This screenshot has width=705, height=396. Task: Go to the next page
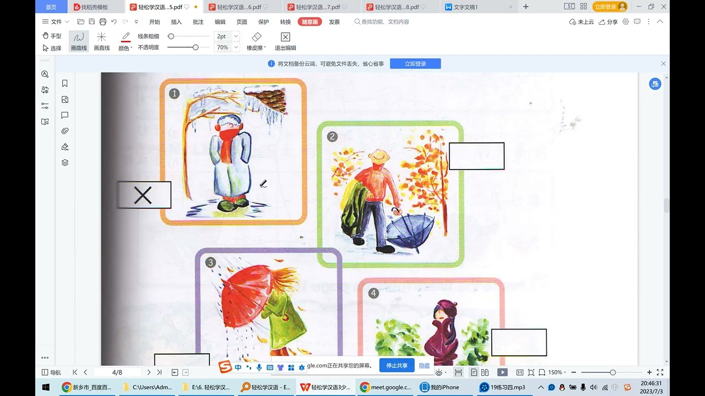tap(149, 372)
